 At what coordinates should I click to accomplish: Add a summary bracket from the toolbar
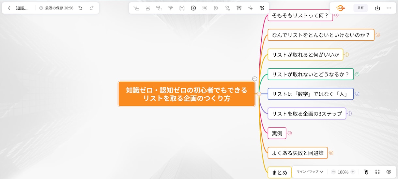click(216, 8)
